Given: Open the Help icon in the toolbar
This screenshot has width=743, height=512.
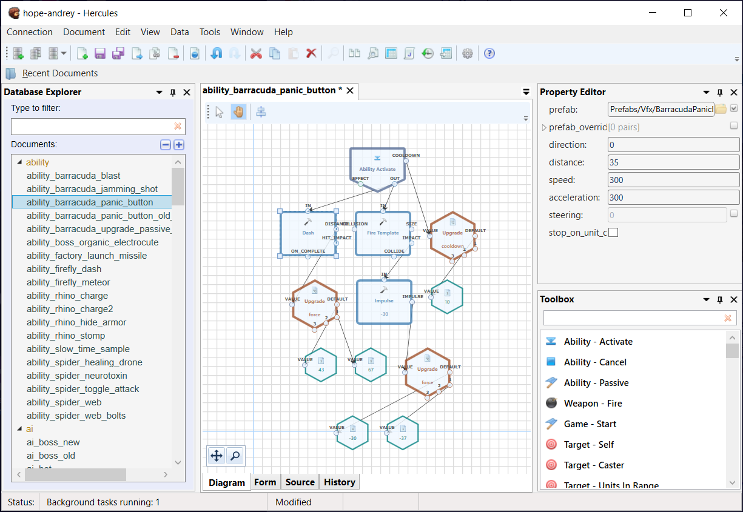Looking at the screenshot, I should [x=489, y=53].
